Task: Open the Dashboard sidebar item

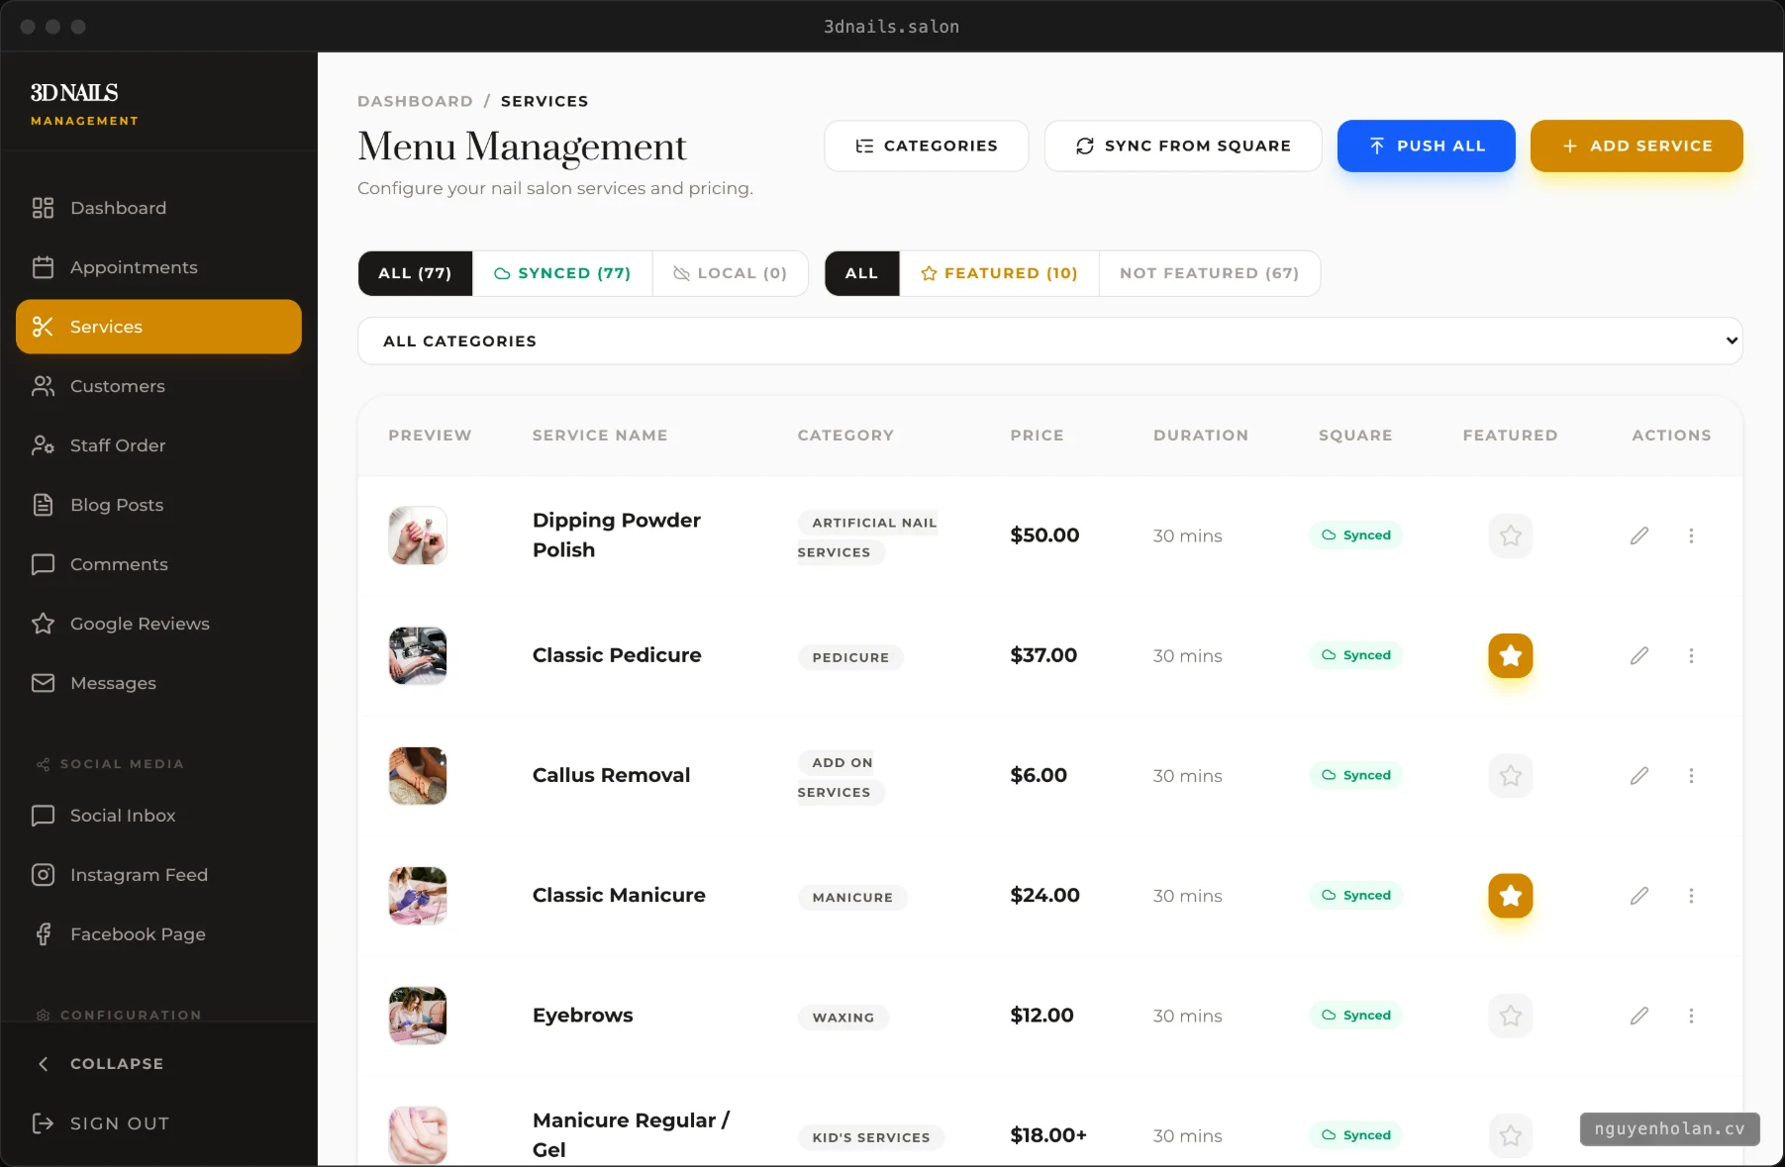Action: tap(158, 208)
